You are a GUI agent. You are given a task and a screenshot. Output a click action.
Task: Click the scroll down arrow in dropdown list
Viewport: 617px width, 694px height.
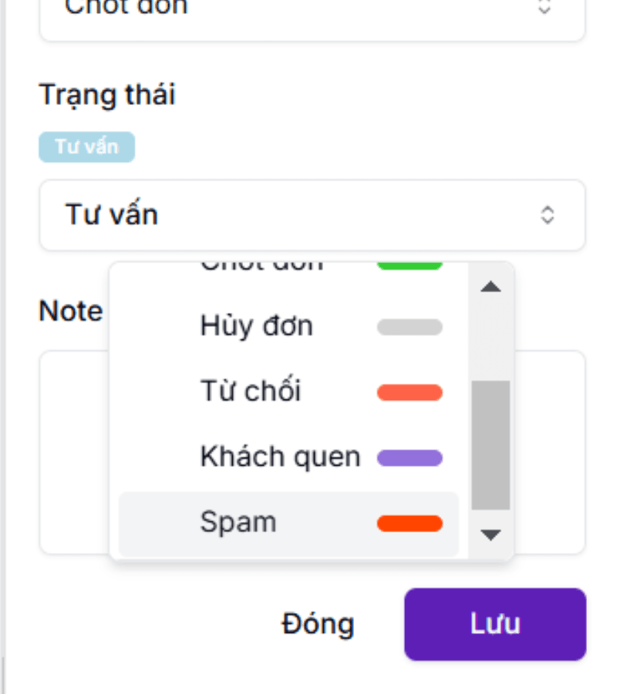(x=491, y=534)
